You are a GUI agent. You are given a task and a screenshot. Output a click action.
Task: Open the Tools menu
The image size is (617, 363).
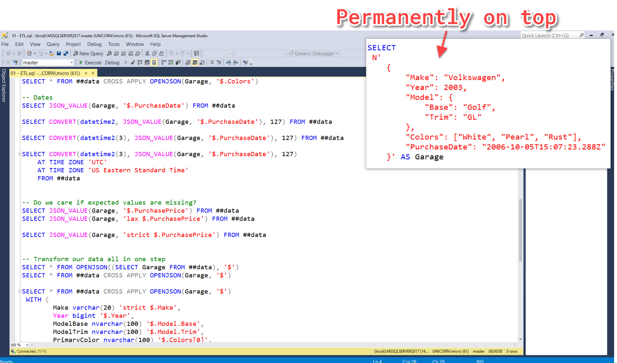(114, 44)
